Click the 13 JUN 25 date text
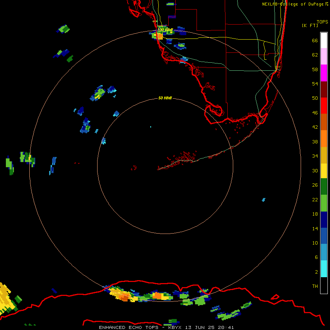The height and width of the screenshot is (330, 330). coord(200,327)
